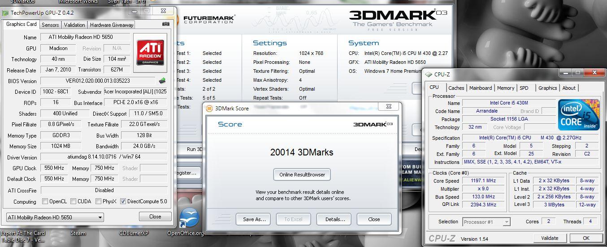607x247 pixels.
Task: Open the Mainboard tab in CPU-Z
Action: click(x=481, y=88)
